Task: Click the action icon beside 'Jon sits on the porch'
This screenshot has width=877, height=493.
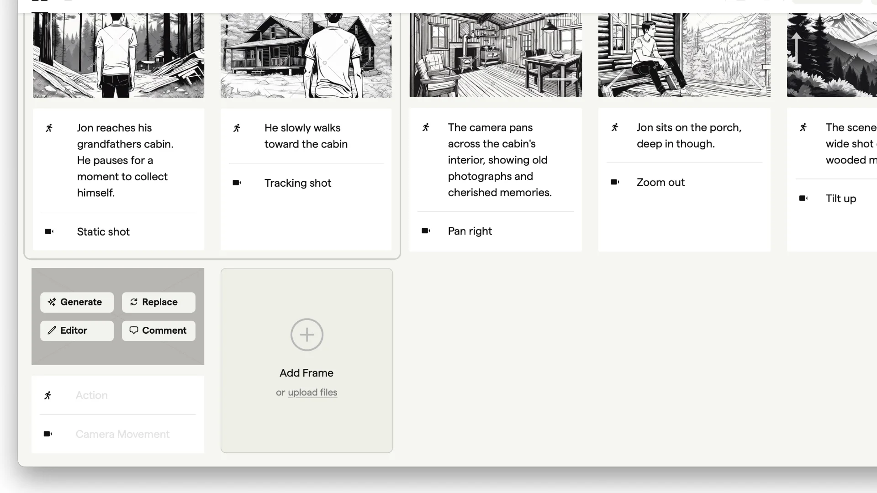Action: click(x=615, y=128)
